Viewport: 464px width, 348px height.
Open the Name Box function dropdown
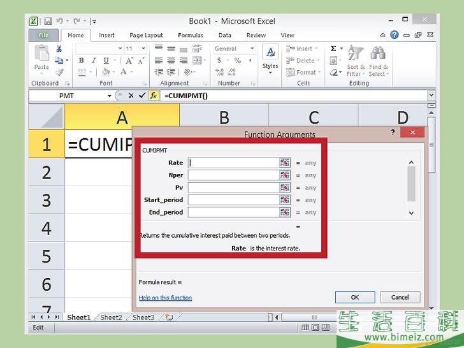tap(110, 96)
